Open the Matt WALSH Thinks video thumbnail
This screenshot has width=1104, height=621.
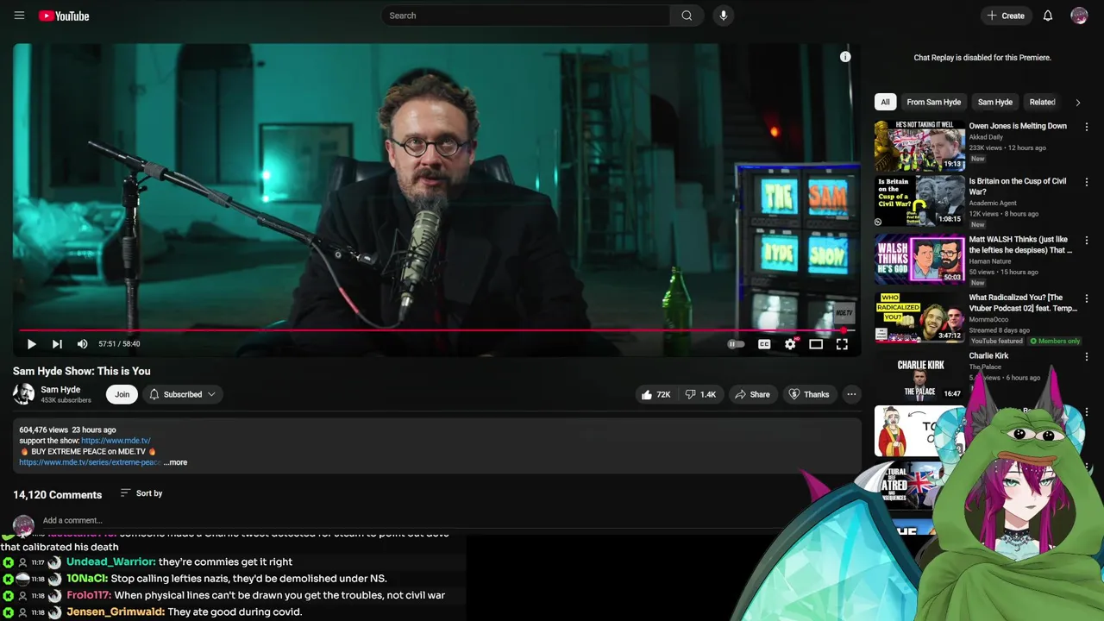919,259
